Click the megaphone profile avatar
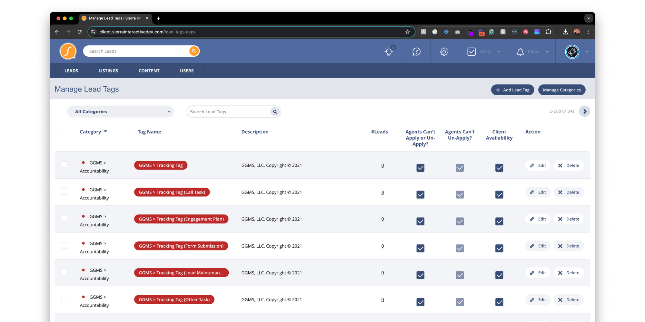 click(x=572, y=52)
